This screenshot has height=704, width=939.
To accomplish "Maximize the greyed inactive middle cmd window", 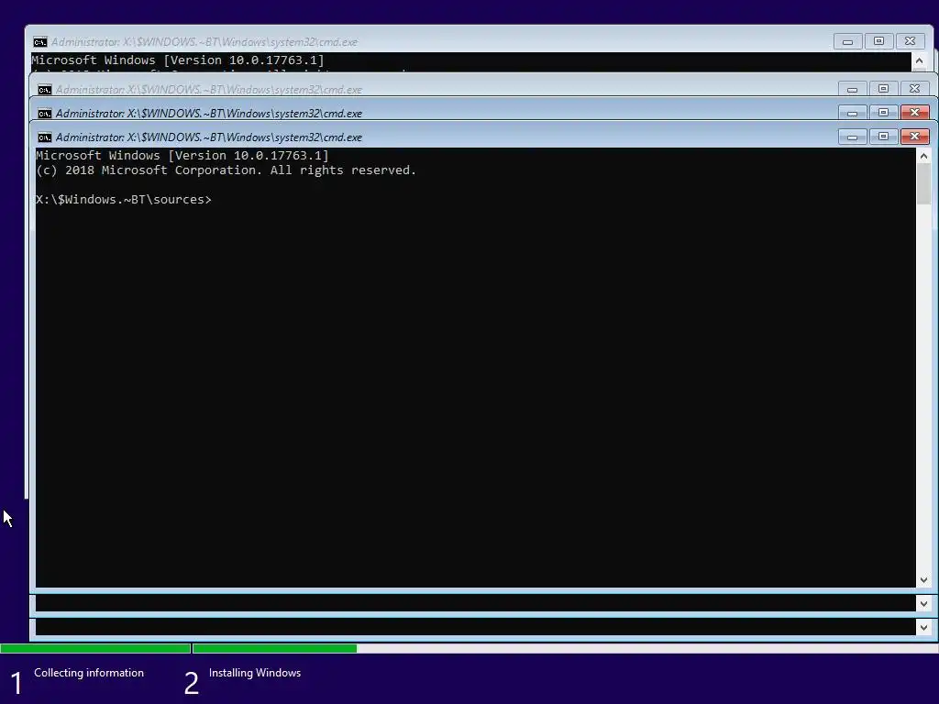I will (883, 89).
